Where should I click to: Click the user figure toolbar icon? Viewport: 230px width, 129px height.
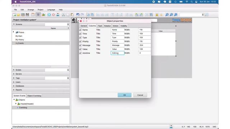click(58, 15)
